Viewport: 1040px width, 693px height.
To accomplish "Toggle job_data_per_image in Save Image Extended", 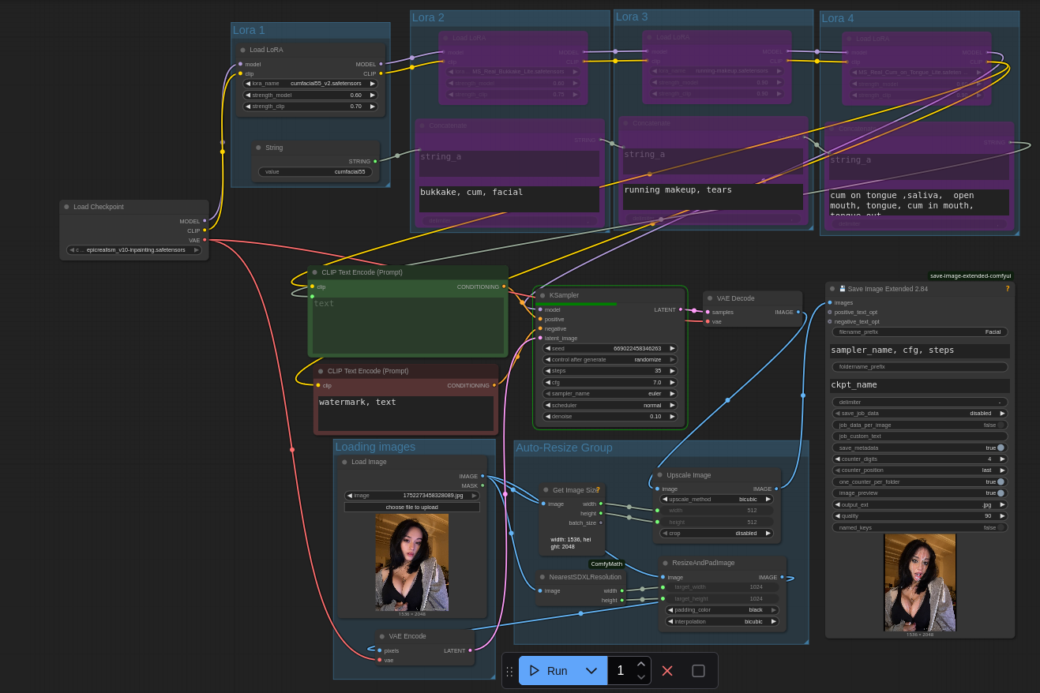I will tap(1001, 425).
